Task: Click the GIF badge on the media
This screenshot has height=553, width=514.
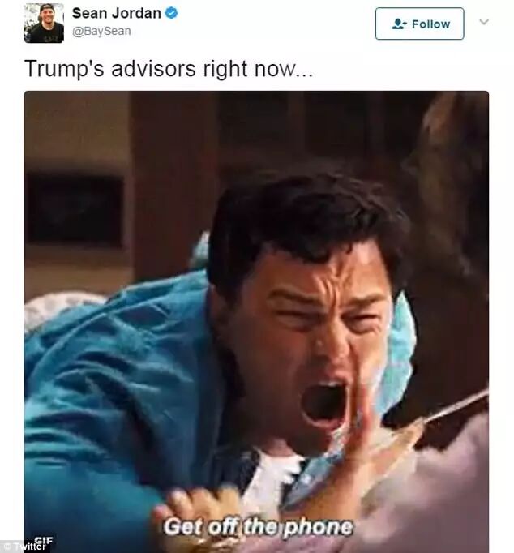Action: coord(44,542)
